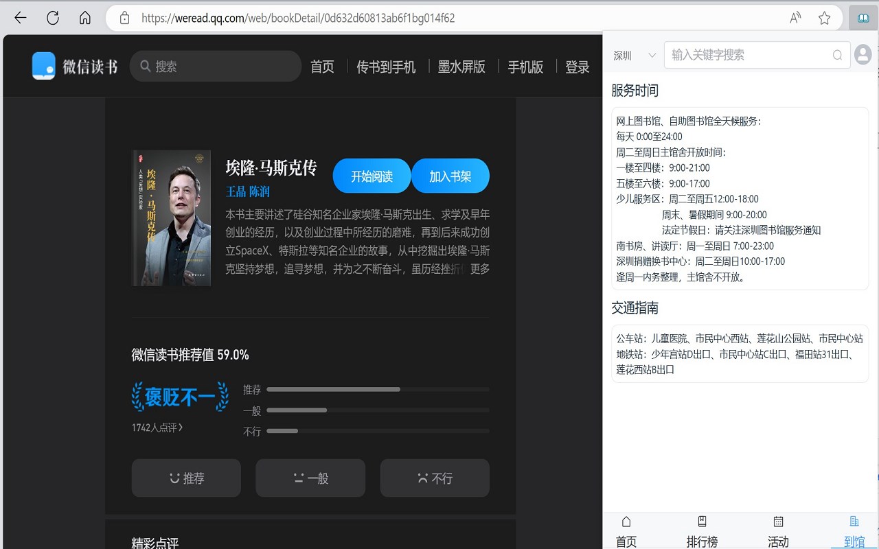Rate the book as 一般

310,478
